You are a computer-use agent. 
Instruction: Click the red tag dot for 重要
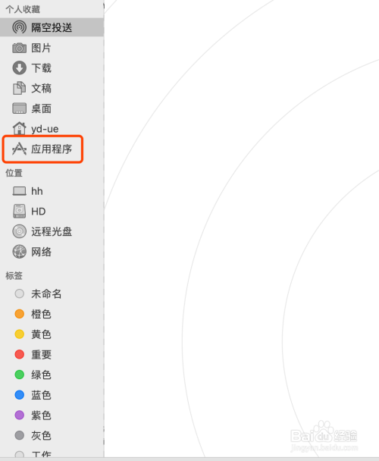coord(20,354)
